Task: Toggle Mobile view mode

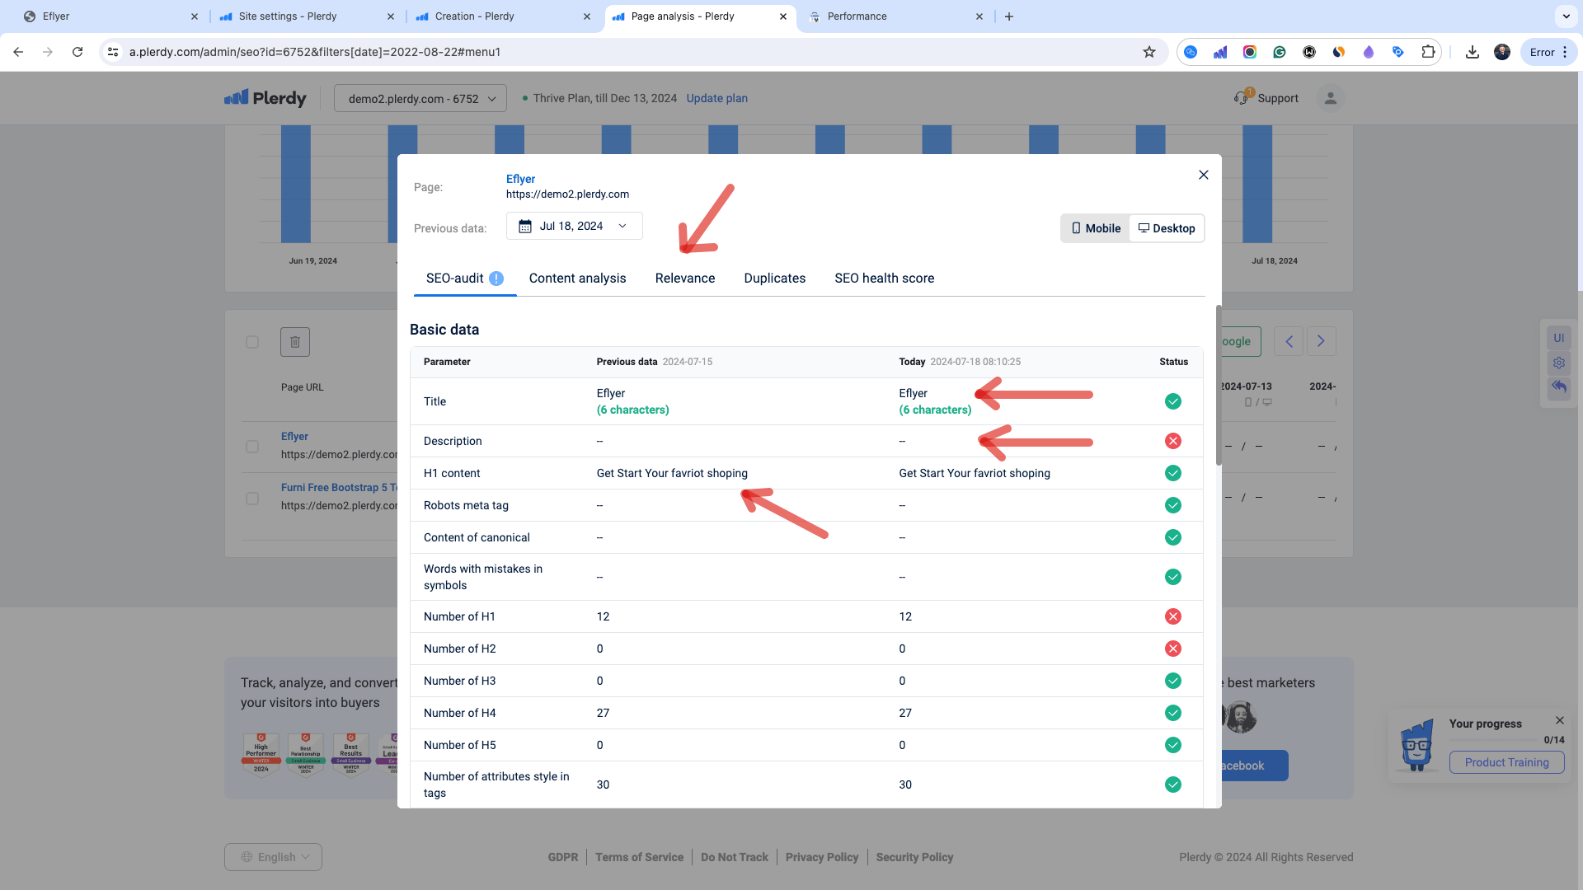Action: click(1095, 228)
